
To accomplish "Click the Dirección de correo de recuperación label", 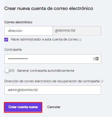I will (x=52, y=81).
